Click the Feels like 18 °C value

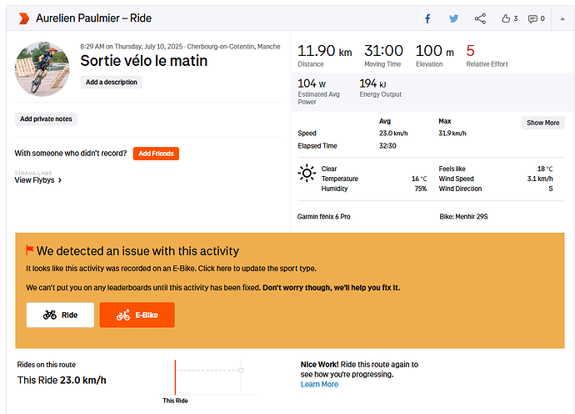545,169
